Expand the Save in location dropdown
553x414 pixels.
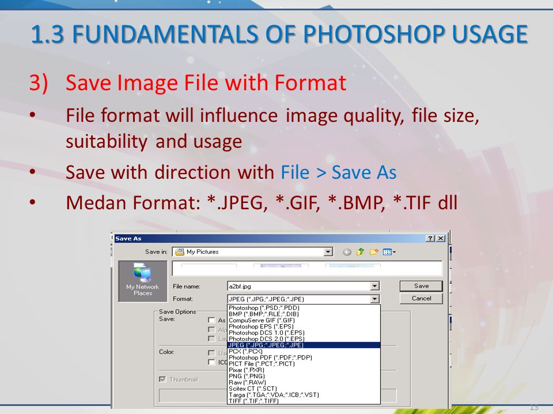[328, 252]
